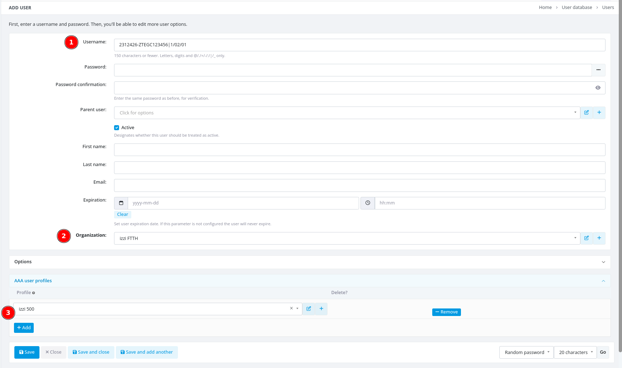The image size is (622, 368).
Task: Click the edit icon next to Parent user
Action: tap(586, 113)
